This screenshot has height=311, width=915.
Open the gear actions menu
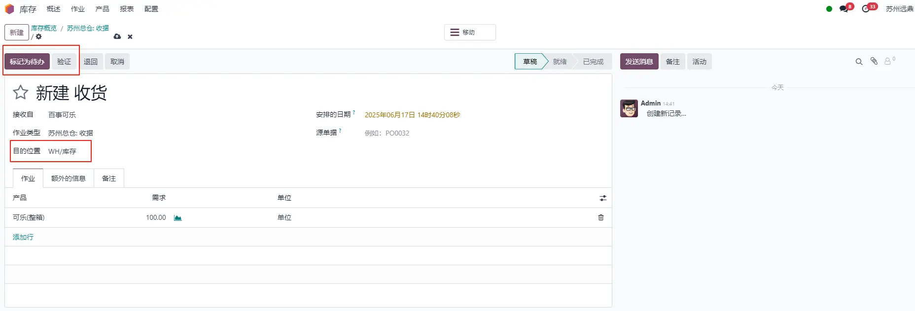(39, 36)
